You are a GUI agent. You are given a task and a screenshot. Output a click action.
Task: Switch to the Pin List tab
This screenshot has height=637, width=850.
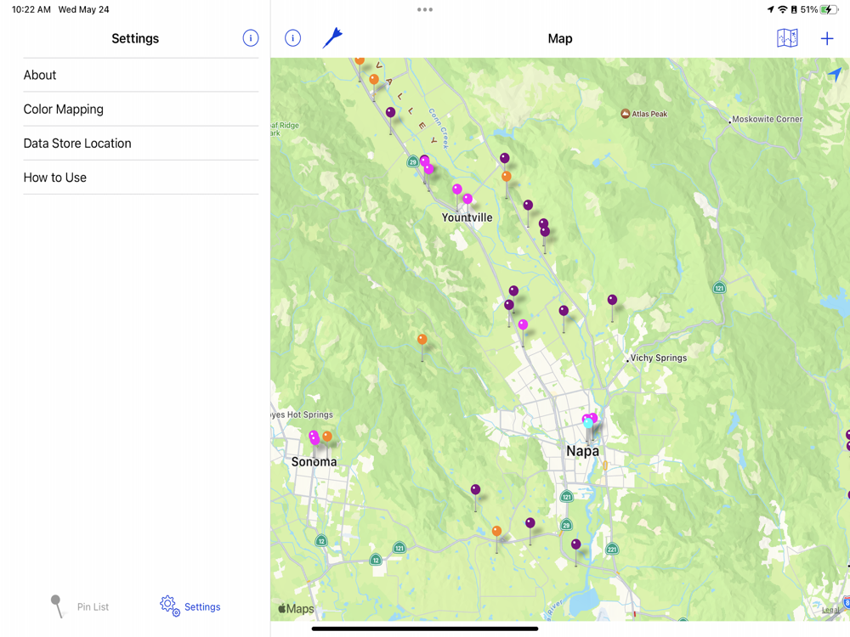tap(80, 606)
